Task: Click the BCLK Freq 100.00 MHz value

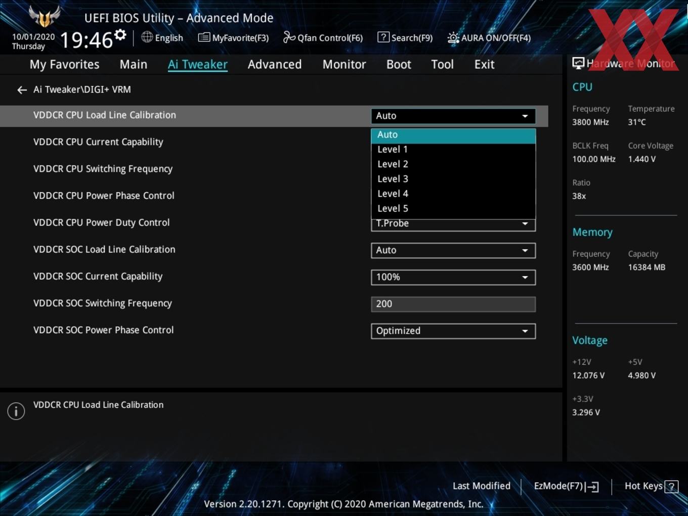Action: 594,159
